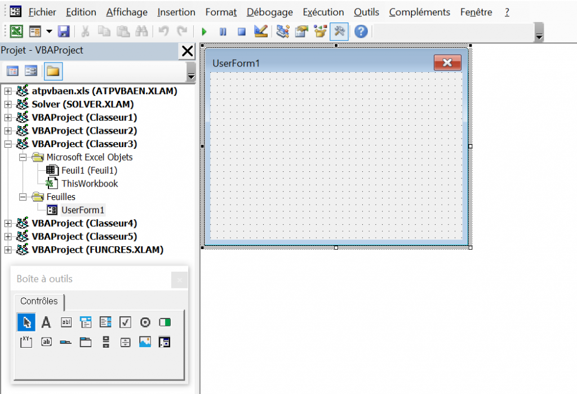The width and height of the screenshot is (577, 394).
Task: Open the Débogage menu
Action: tap(269, 12)
